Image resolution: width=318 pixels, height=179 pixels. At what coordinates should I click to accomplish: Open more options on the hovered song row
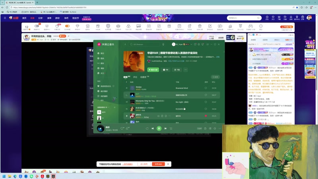click(x=170, y=116)
